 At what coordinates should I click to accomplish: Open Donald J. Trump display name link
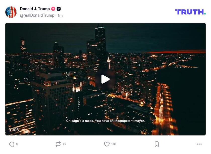click(x=35, y=9)
